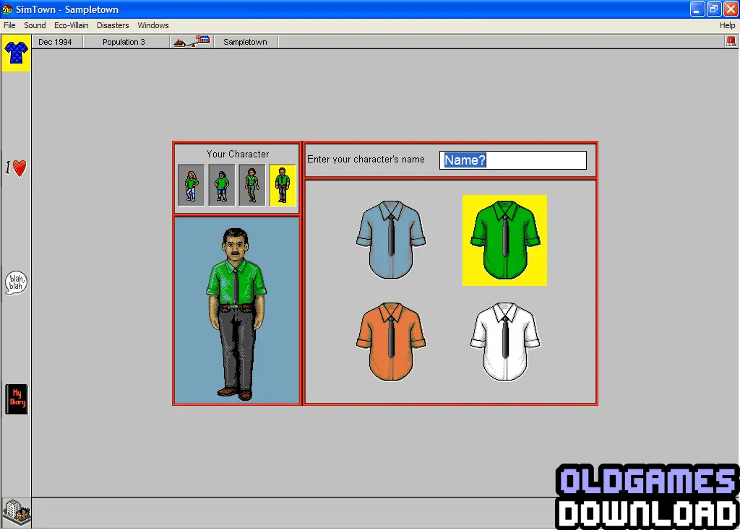This screenshot has height=530, width=740.
Task: Click the house balance scale icon
Action: click(x=192, y=41)
